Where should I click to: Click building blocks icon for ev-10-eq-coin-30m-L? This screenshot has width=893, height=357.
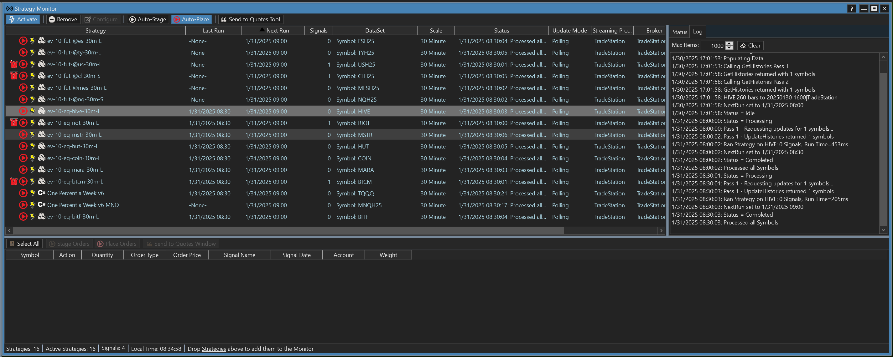click(42, 158)
